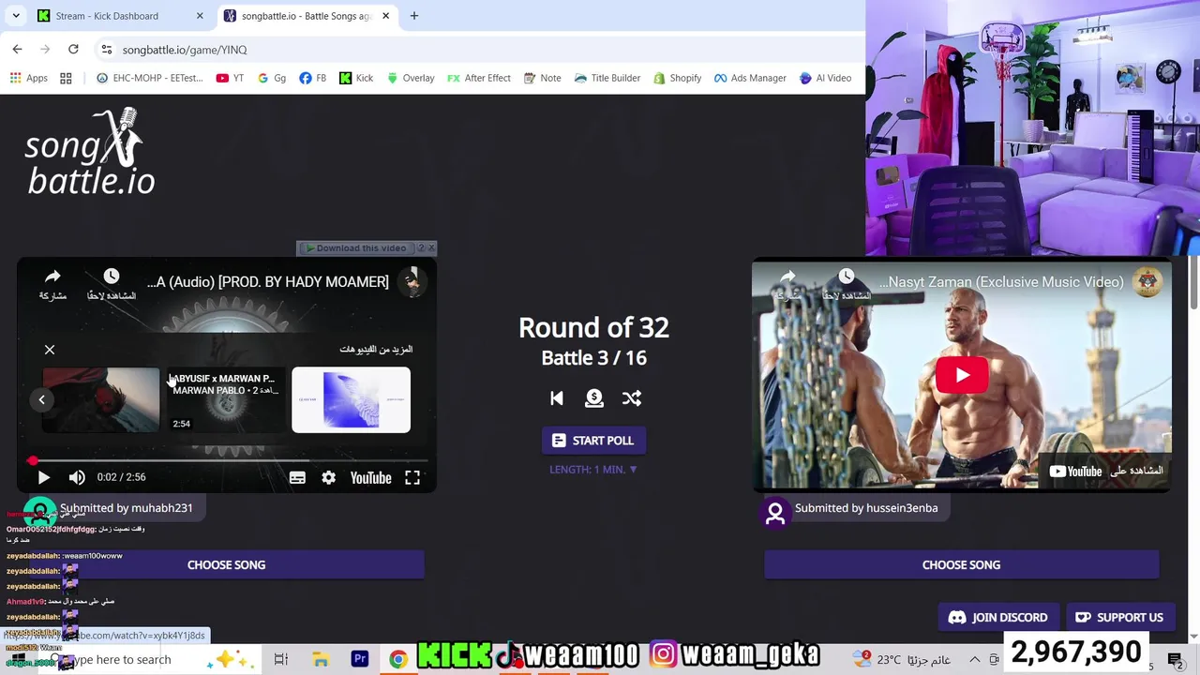This screenshot has width=1200, height=675.
Task: Click the dollar coin icon
Action: click(x=594, y=398)
